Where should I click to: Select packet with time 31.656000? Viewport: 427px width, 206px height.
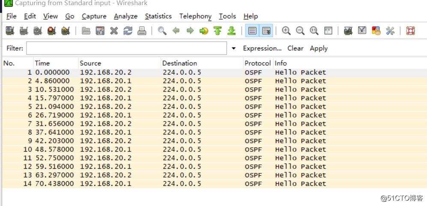(x=215, y=124)
